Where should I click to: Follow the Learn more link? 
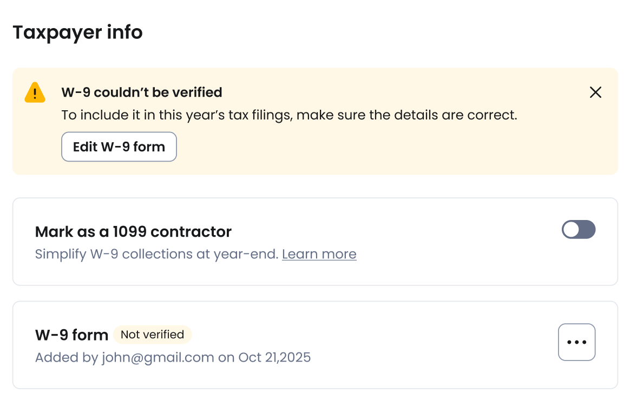319,254
